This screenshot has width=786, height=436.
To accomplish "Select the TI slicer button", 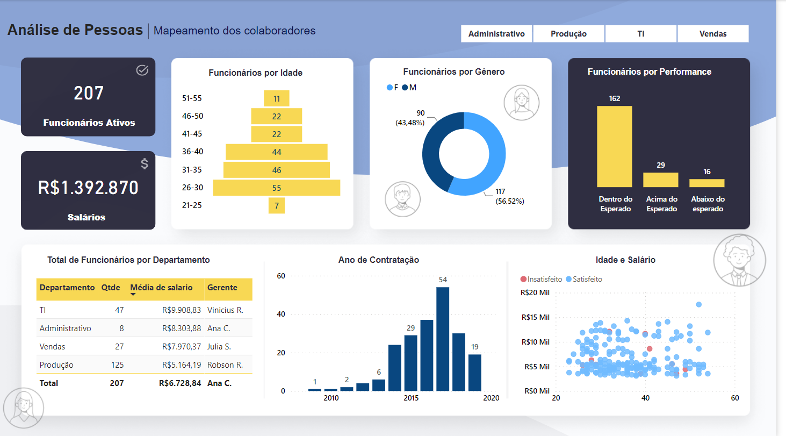I will (641, 34).
